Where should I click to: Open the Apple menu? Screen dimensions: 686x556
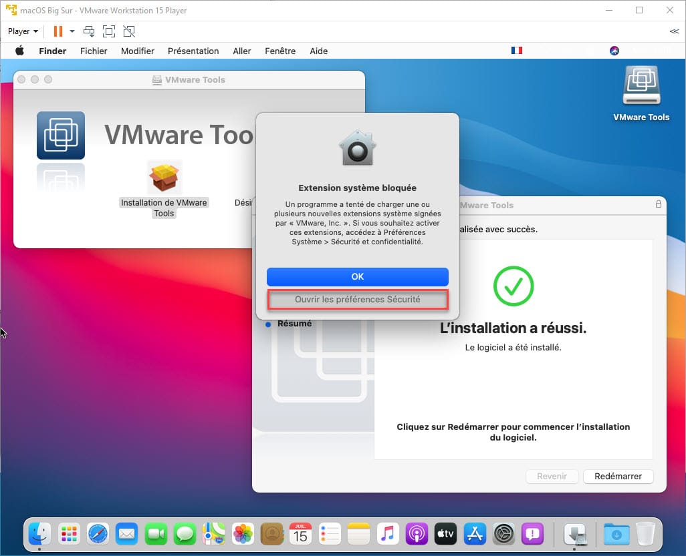[19, 51]
